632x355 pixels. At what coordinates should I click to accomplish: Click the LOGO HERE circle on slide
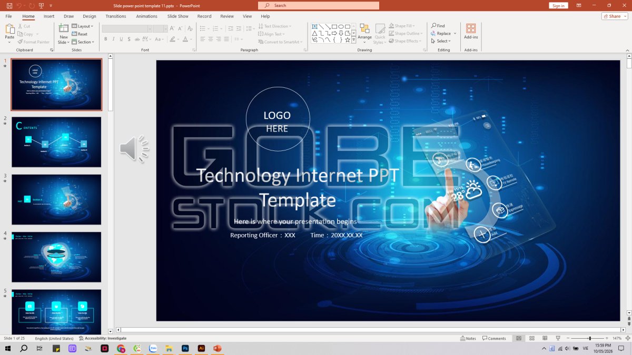[x=278, y=119]
